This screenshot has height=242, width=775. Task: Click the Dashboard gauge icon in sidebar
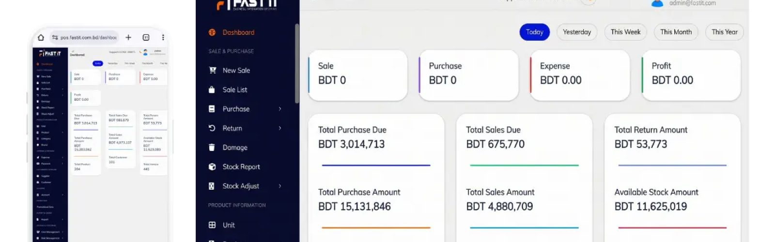212,32
